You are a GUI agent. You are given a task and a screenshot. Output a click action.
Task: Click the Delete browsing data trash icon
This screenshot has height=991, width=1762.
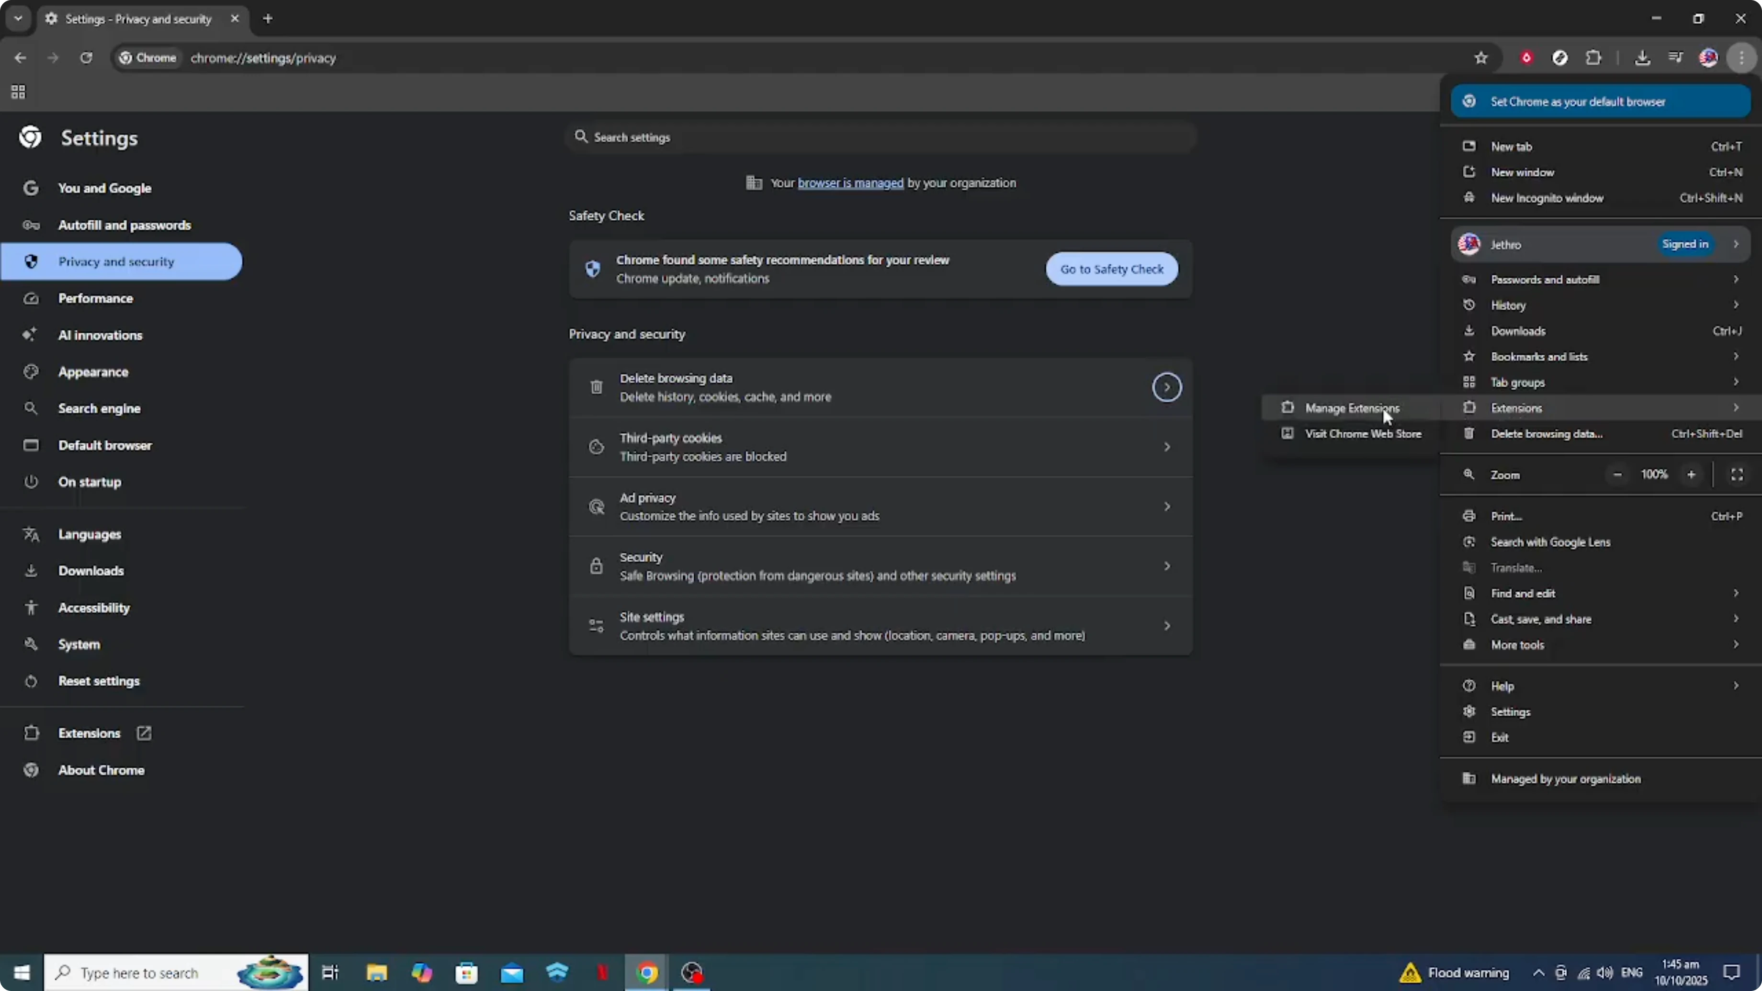[595, 387]
